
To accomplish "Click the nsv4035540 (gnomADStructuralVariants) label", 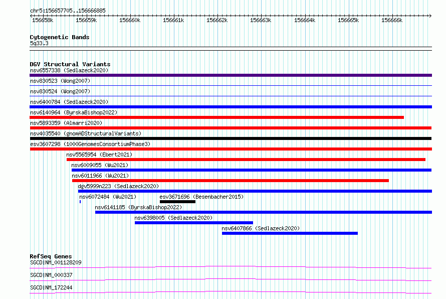I will click(x=86, y=133).
